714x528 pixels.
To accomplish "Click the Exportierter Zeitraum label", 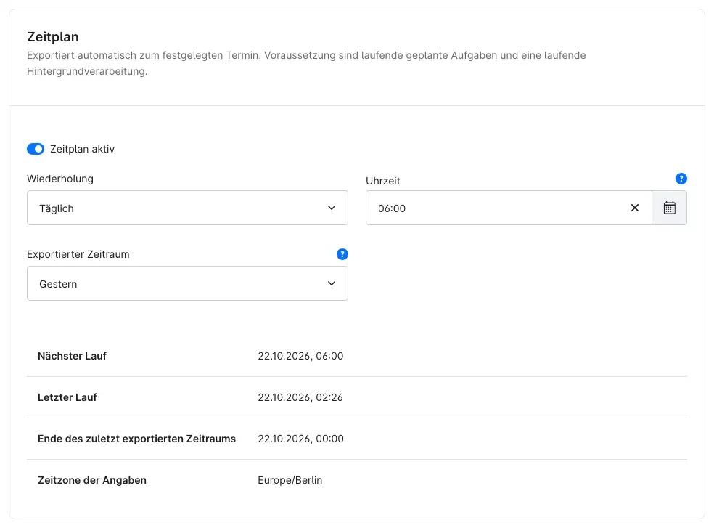I will 78,254.
